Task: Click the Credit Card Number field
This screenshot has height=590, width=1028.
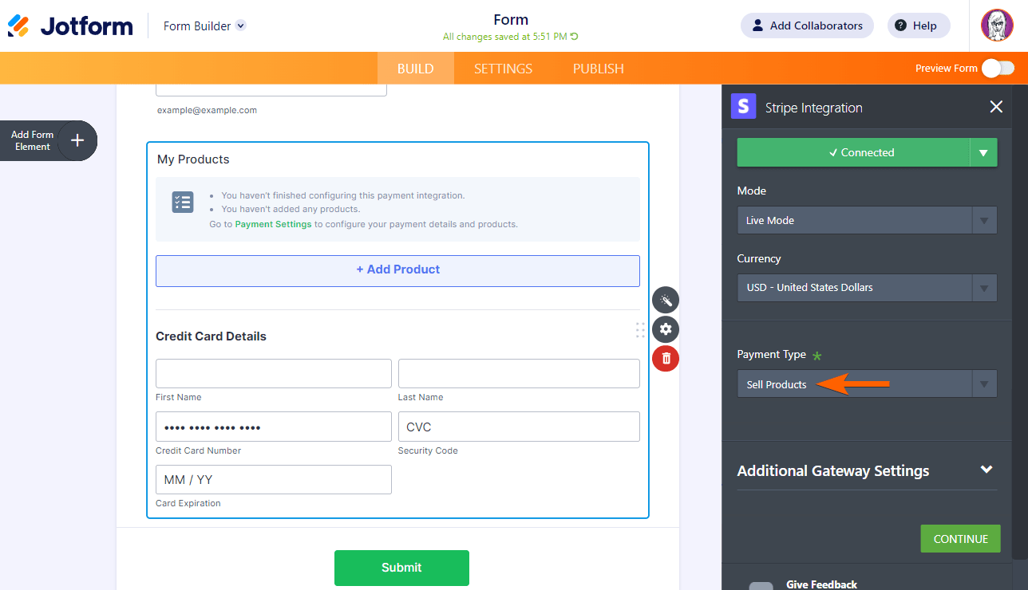Action: tap(274, 427)
